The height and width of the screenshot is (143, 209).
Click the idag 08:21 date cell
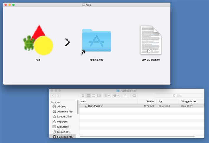click(x=187, y=106)
